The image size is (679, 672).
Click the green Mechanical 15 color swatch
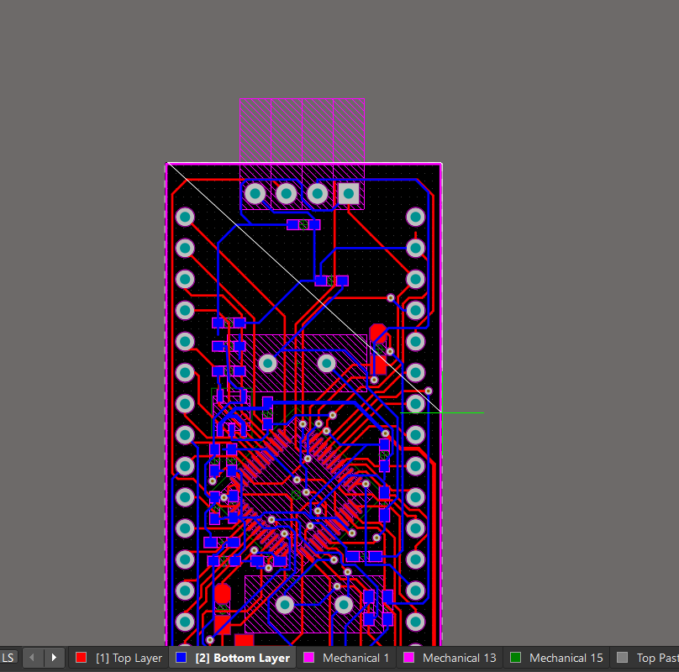(x=515, y=658)
